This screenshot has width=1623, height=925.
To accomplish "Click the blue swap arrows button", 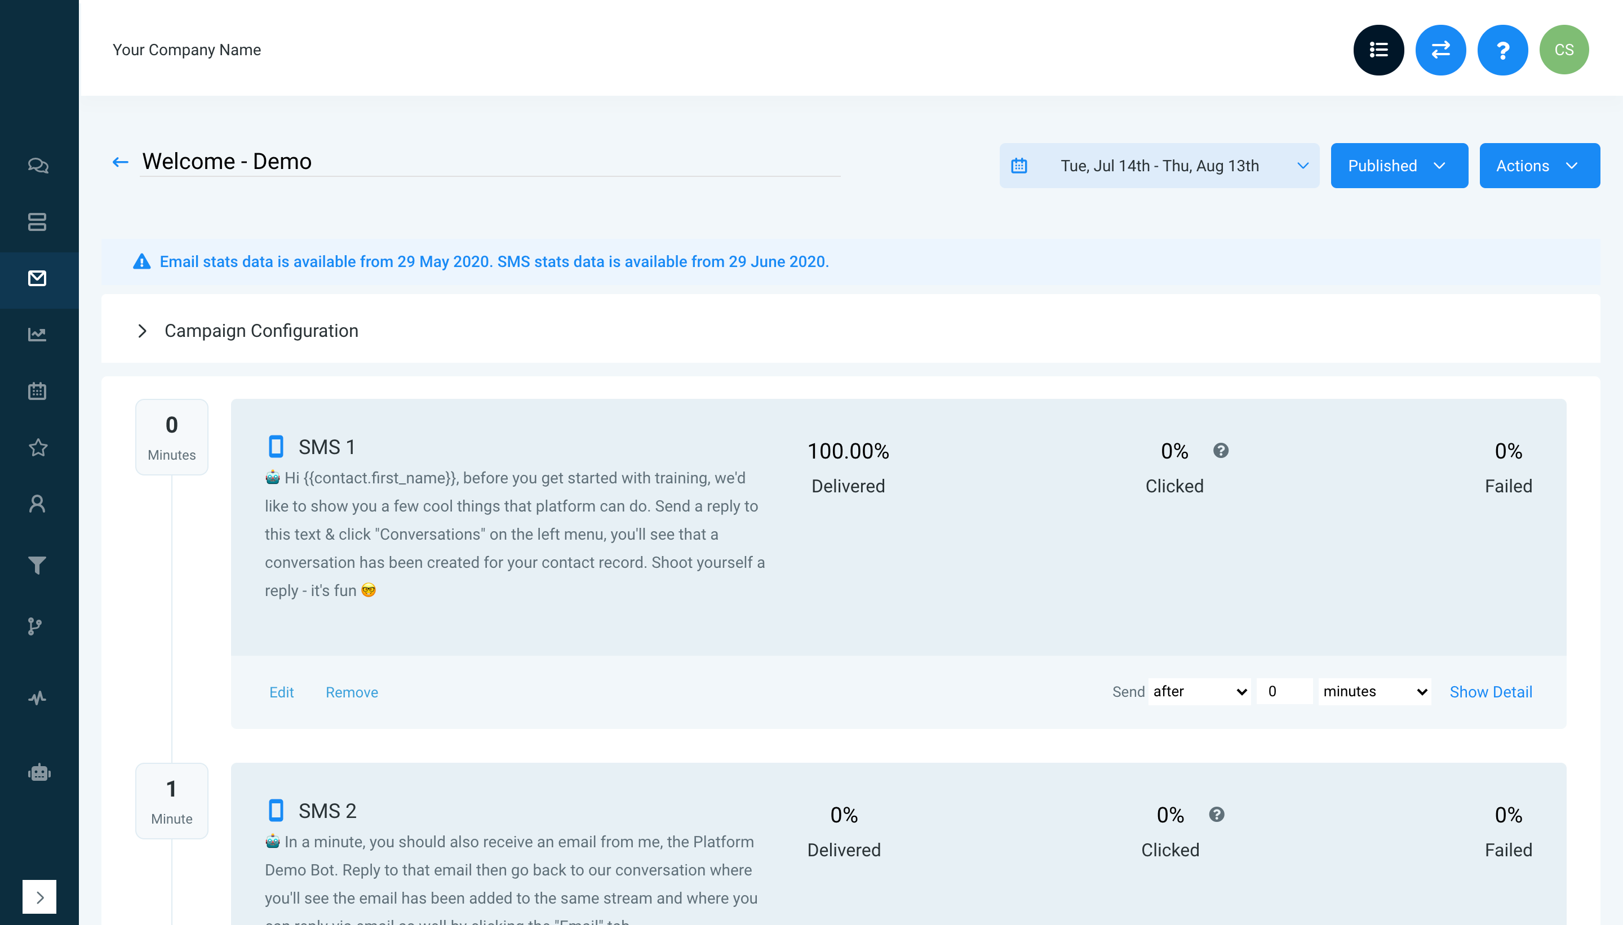I will 1440,50.
